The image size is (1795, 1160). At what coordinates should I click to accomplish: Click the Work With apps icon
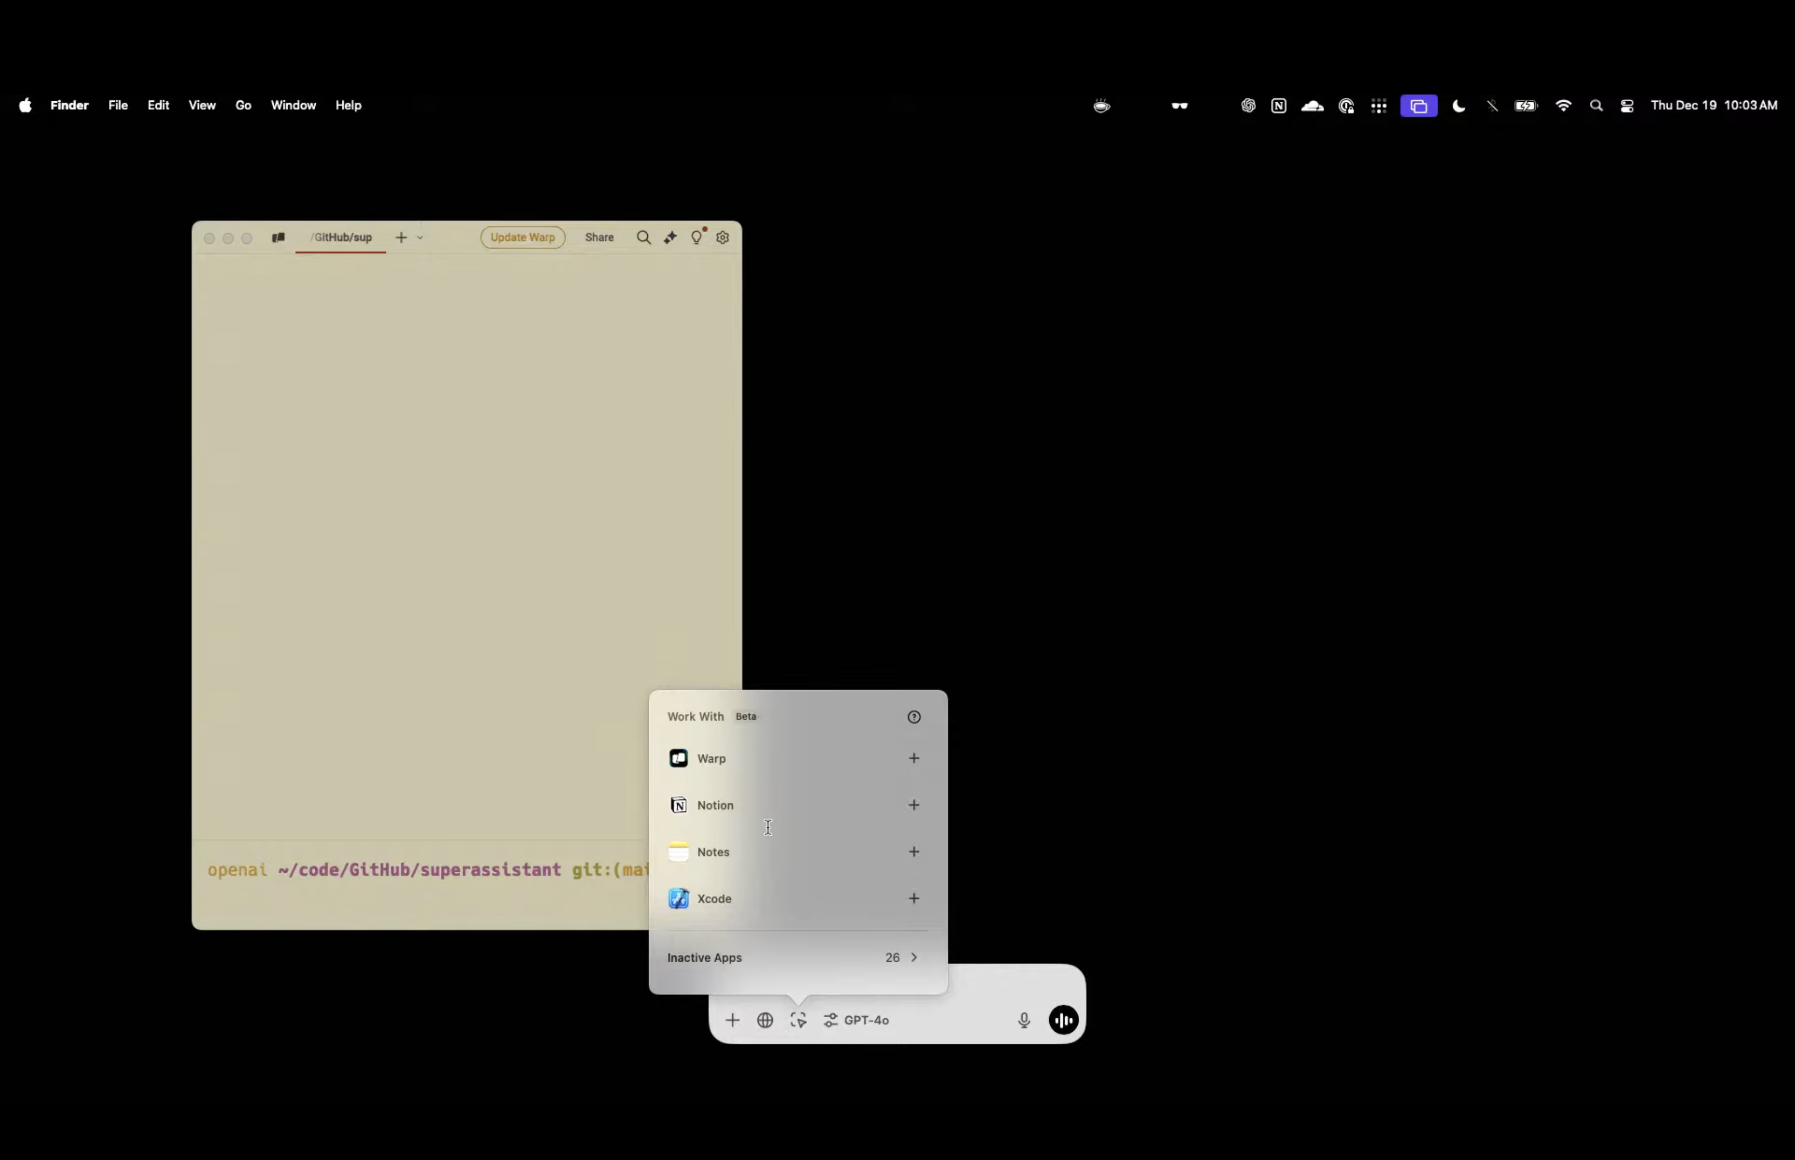point(798,1021)
